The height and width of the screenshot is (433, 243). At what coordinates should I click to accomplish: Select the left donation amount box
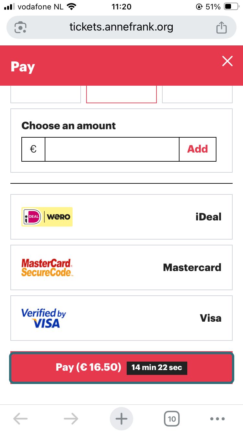[46, 94]
